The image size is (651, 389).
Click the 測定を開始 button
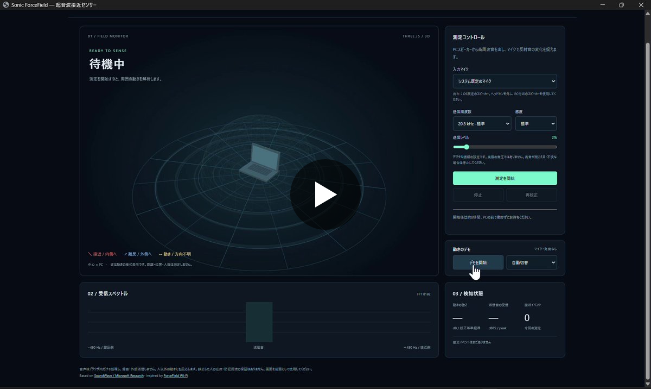coord(505,178)
